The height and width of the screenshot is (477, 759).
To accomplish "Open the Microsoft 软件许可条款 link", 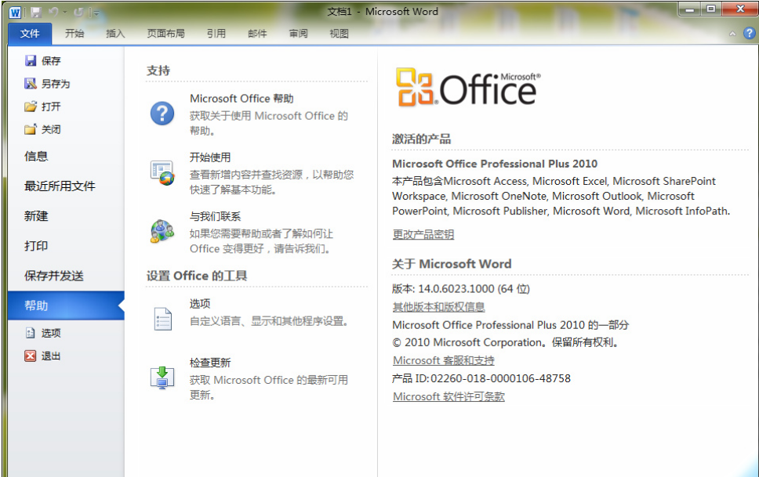I will pos(448,396).
